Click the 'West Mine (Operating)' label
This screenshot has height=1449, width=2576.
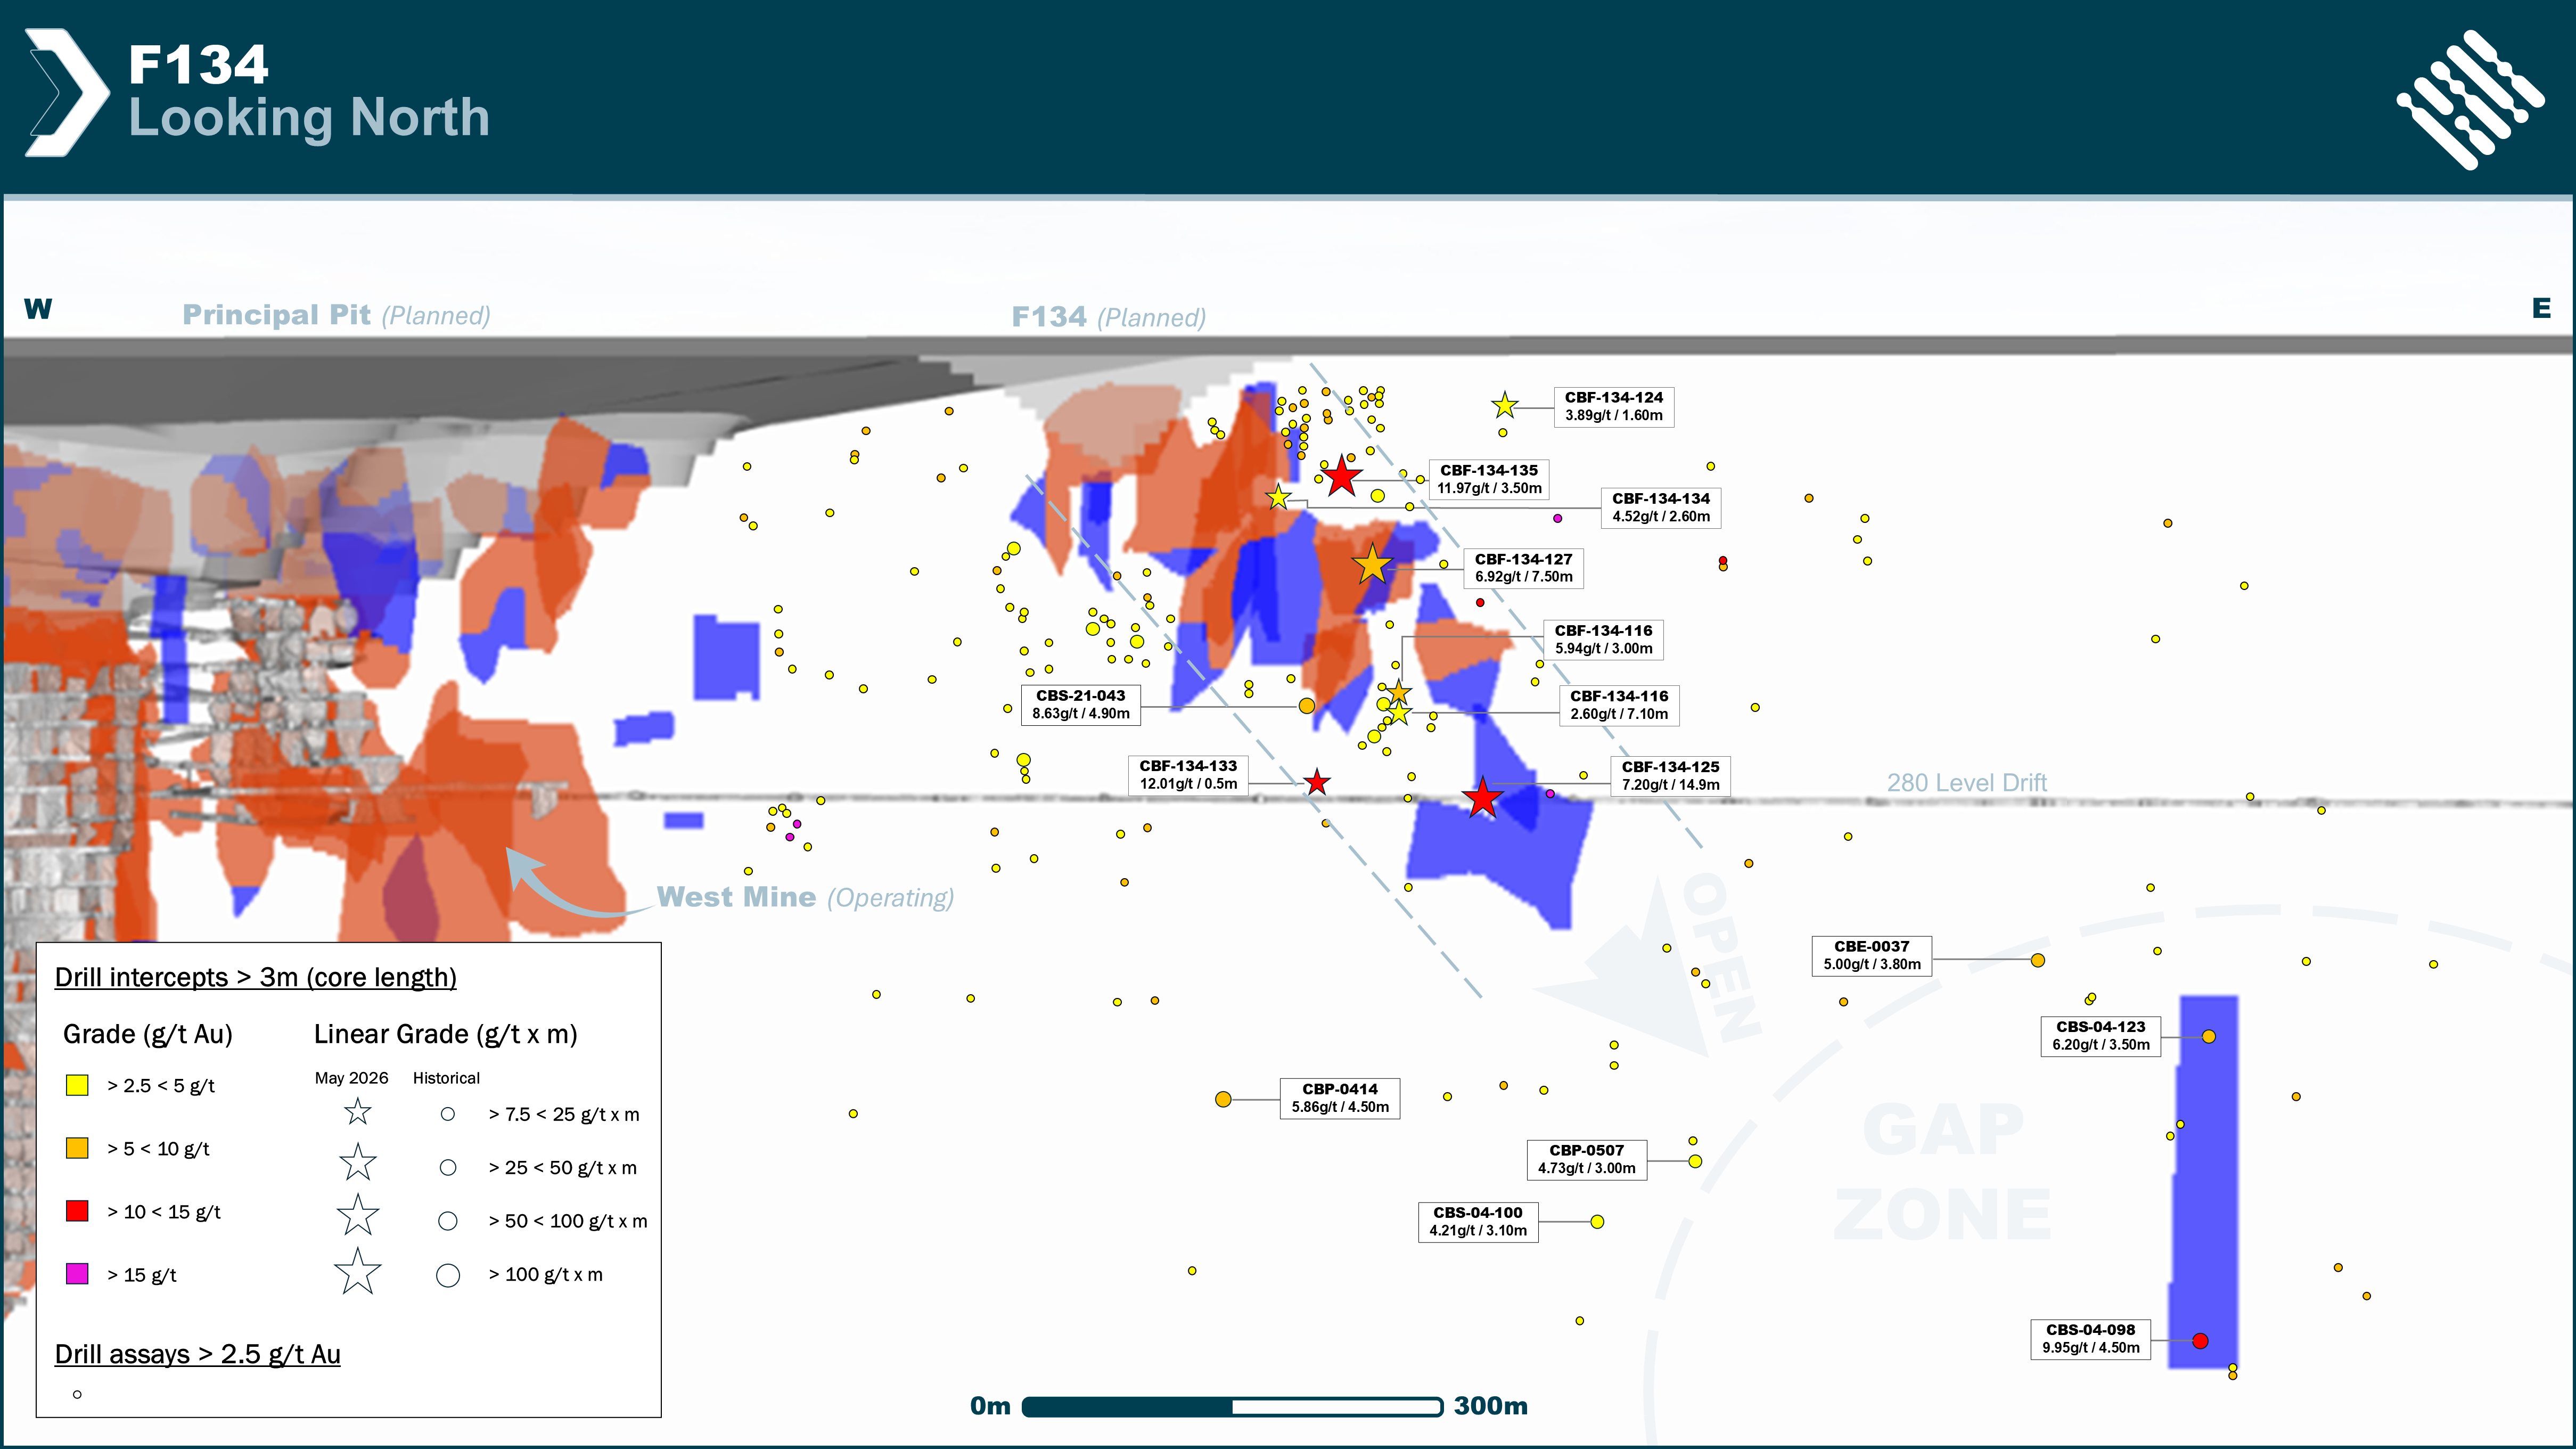pyautogui.click(x=805, y=898)
